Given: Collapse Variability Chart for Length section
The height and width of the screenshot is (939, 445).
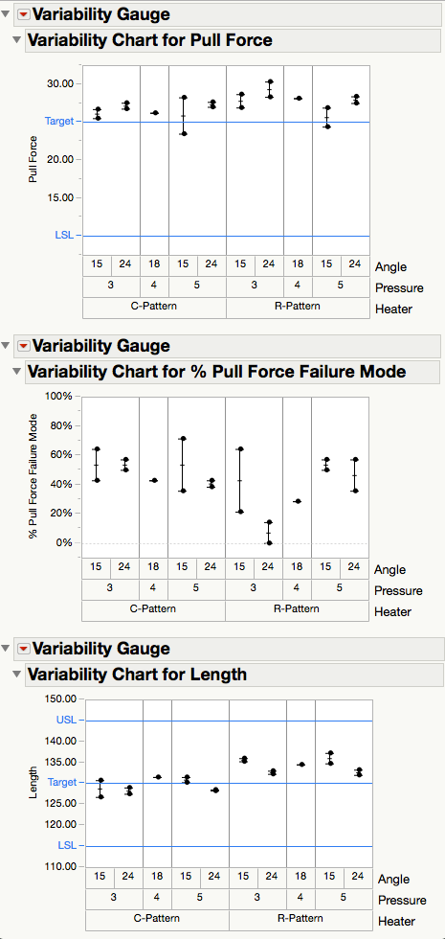Looking at the screenshot, I should click(17, 675).
